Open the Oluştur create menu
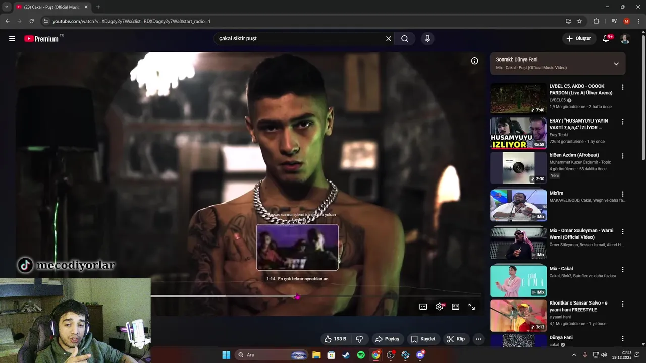 tap(579, 39)
